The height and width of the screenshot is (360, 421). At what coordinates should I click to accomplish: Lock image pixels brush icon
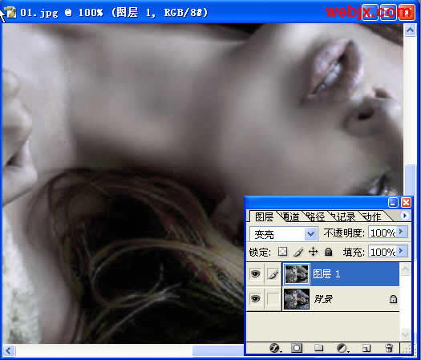[x=298, y=252]
